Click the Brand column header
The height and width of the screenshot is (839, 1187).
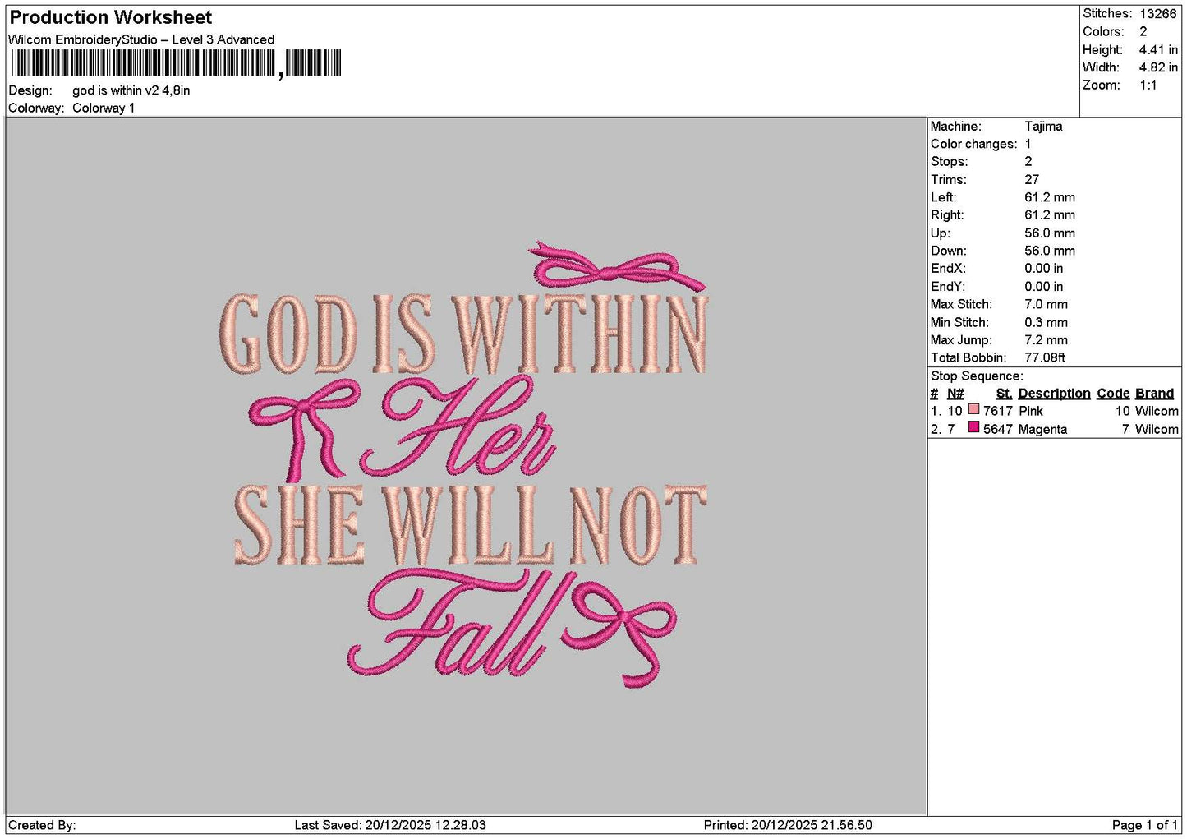pyautogui.click(x=1154, y=394)
